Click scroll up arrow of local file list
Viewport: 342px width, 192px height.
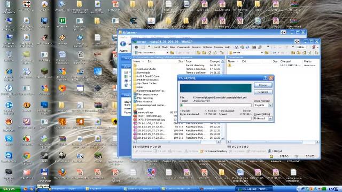click(223, 62)
